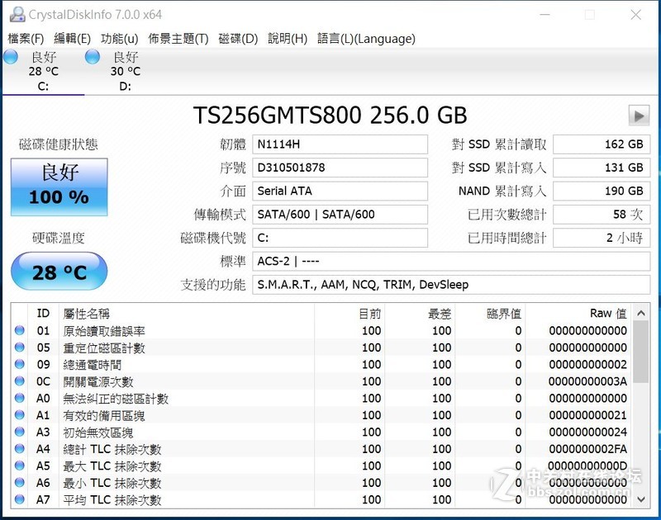Click the ID column header

43,314
